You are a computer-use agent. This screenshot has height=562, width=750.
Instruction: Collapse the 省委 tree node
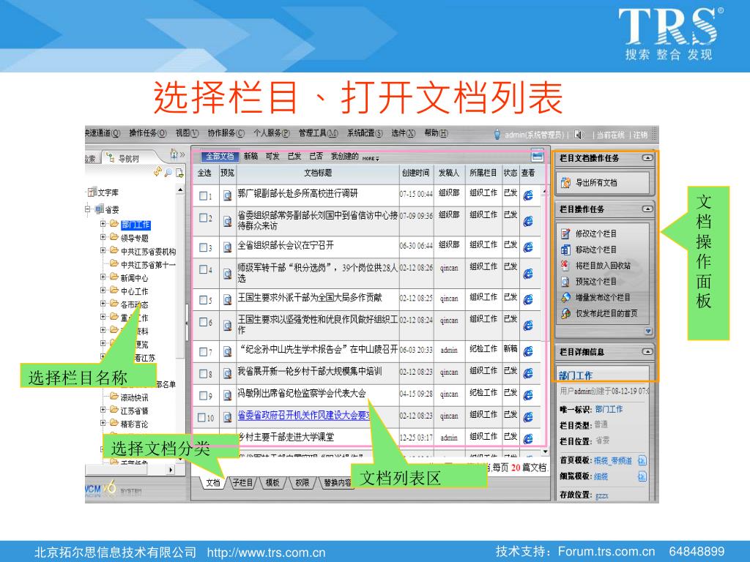(88, 209)
